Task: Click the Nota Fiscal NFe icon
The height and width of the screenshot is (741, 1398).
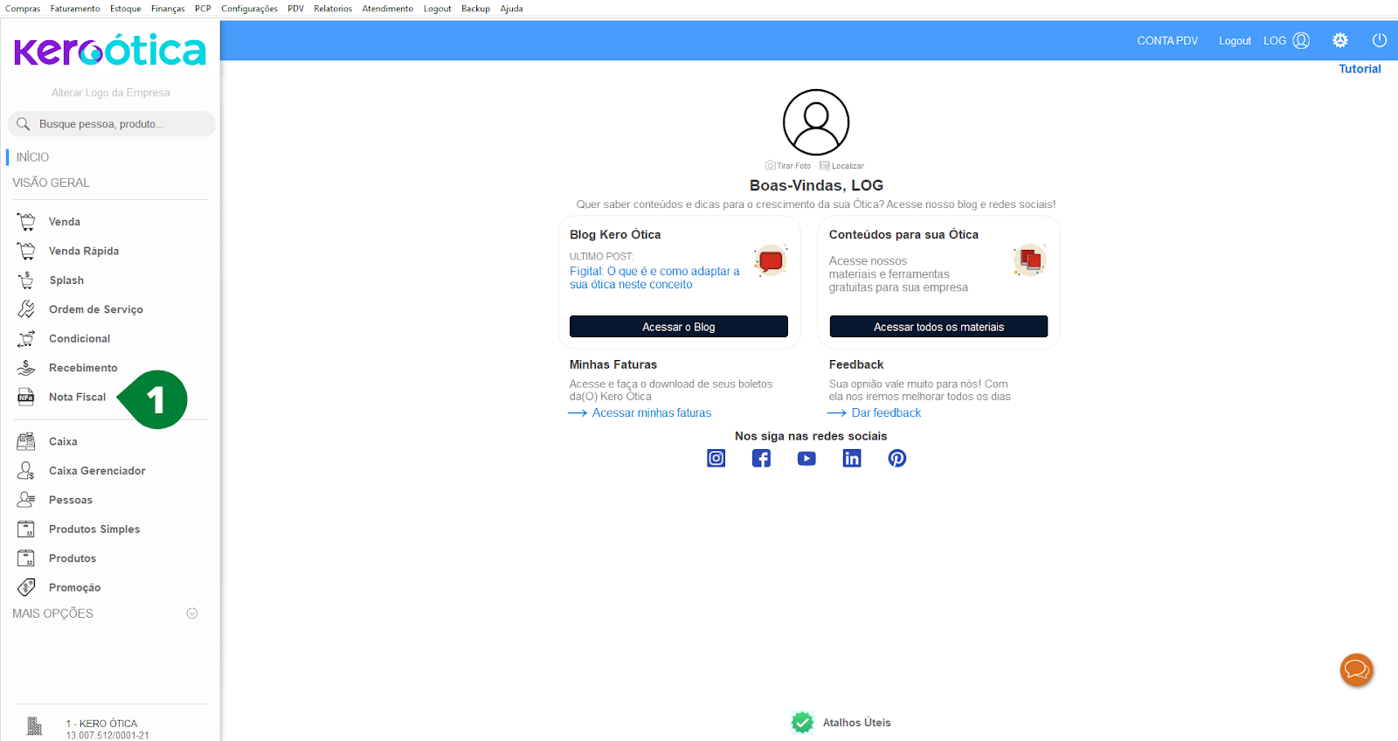Action: tap(26, 397)
